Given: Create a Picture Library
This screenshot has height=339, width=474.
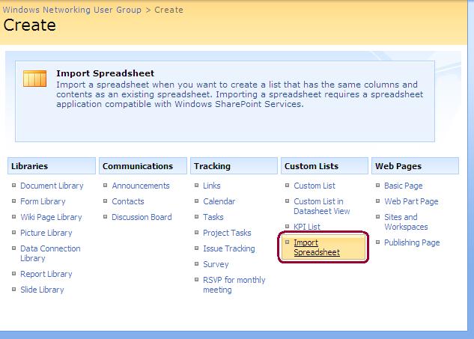Looking at the screenshot, I should [46, 233].
